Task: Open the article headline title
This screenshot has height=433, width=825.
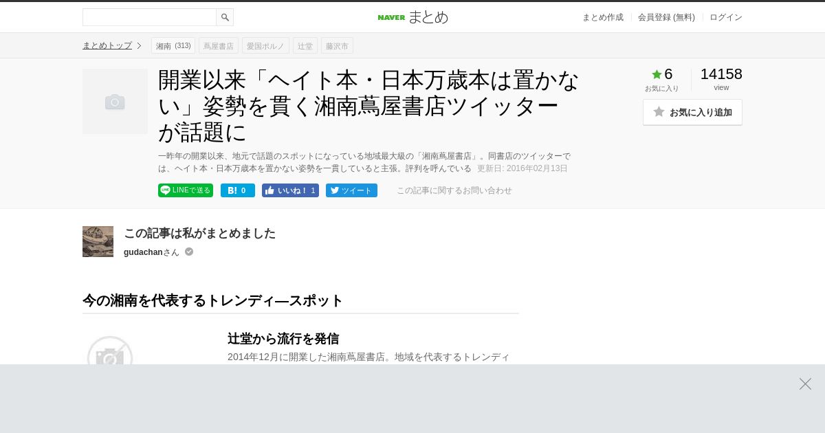Action: pyautogui.click(x=369, y=106)
